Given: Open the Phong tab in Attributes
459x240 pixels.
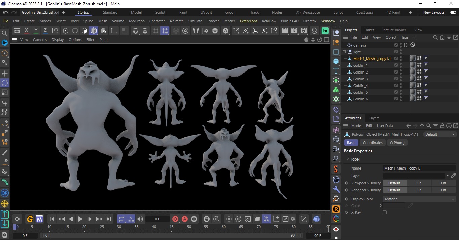Looking at the screenshot, I should [x=397, y=143].
